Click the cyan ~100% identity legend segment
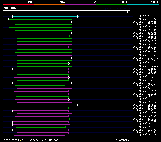The image size is (161, 142). point(143,5)
